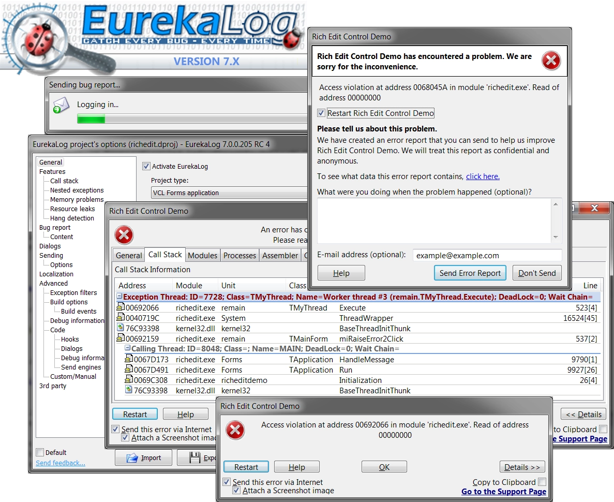Viewport: 614px width, 502px height.
Task: Open the Project type combo box
Action: click(229, 193)
